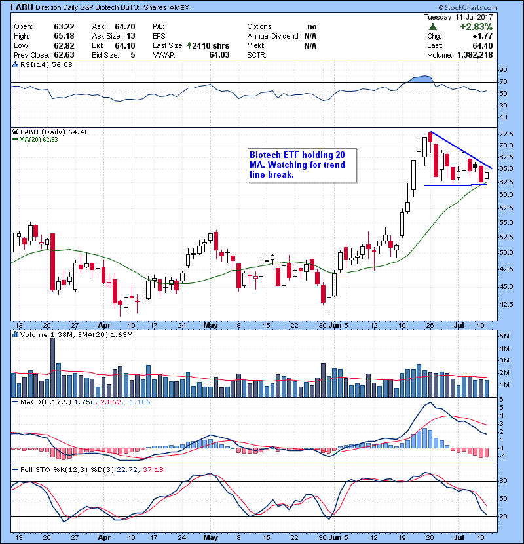
Task: Select the LABU ticker symbol in the header
Action: [22, 7]
